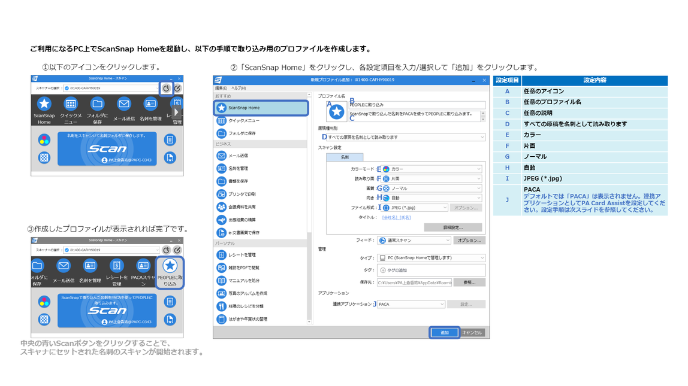This screenshot has height=386, width=688.
Task: Click 詳細設定... button
Action: tap(453, 227)
